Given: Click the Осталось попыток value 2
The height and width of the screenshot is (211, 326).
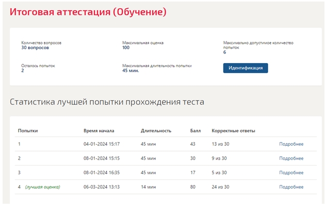Looking at the screenshot, I should [23, 71].
